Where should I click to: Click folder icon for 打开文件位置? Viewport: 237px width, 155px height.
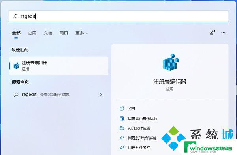[122, 128]
